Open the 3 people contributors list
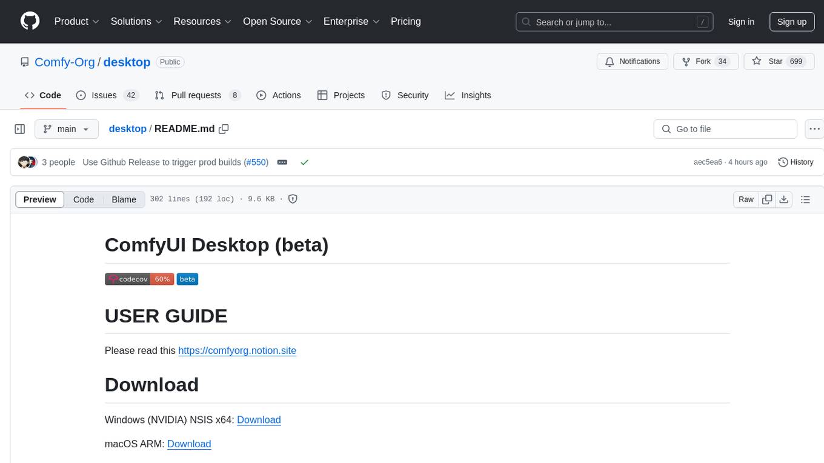Image resolution: width=824 pixels, height=463 pixels. tap(58, 162)
